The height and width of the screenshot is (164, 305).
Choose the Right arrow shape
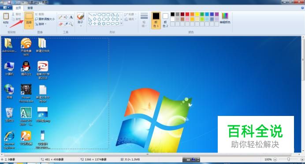coord(108,19)
